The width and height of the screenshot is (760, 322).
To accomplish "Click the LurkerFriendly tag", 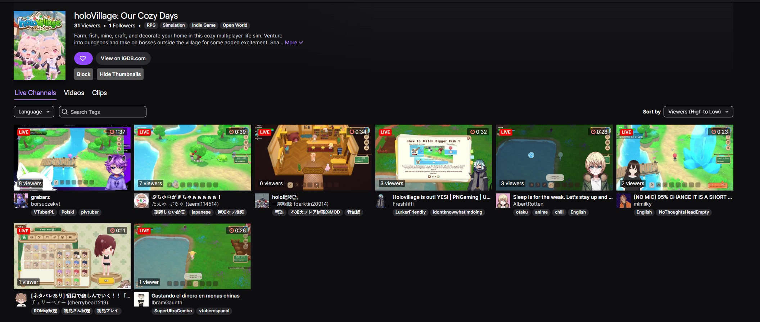I will [411, 212].
